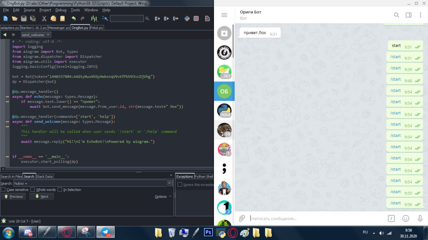Switch to the Stack Data tab

(44, 176)
